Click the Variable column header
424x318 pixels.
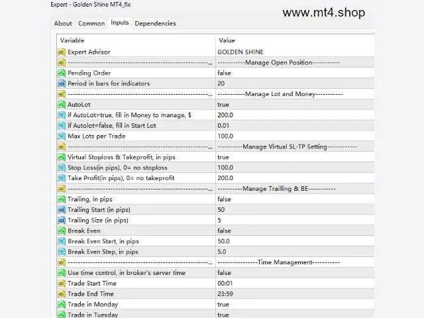(x=72, y=40)
